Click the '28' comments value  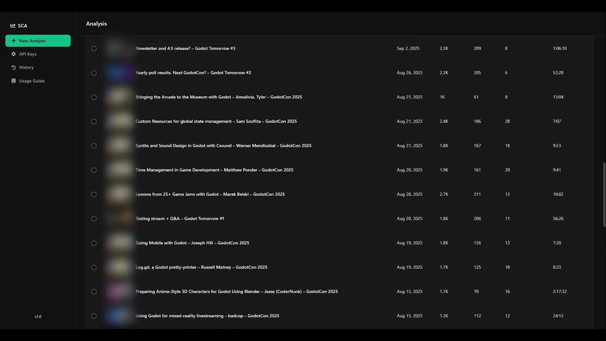coord(508,121)
